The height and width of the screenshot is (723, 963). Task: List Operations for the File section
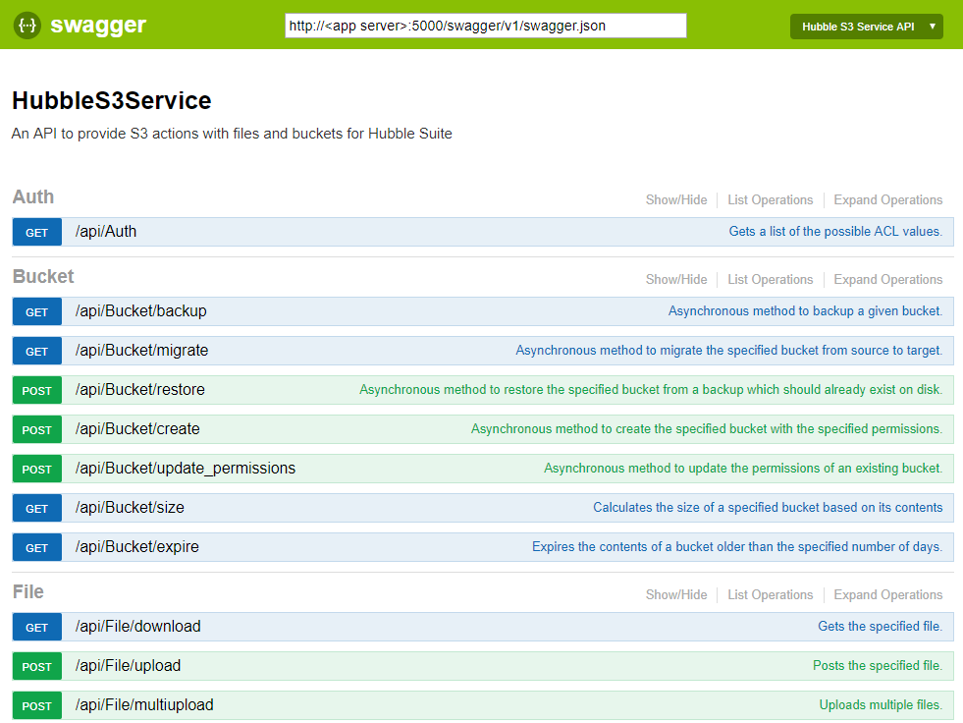click(770, 595)
